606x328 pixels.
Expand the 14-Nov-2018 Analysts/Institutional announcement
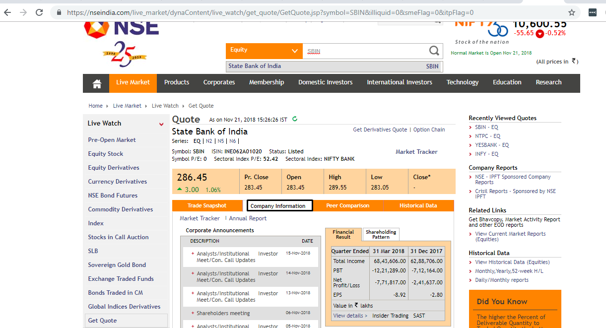click(193, 273)
